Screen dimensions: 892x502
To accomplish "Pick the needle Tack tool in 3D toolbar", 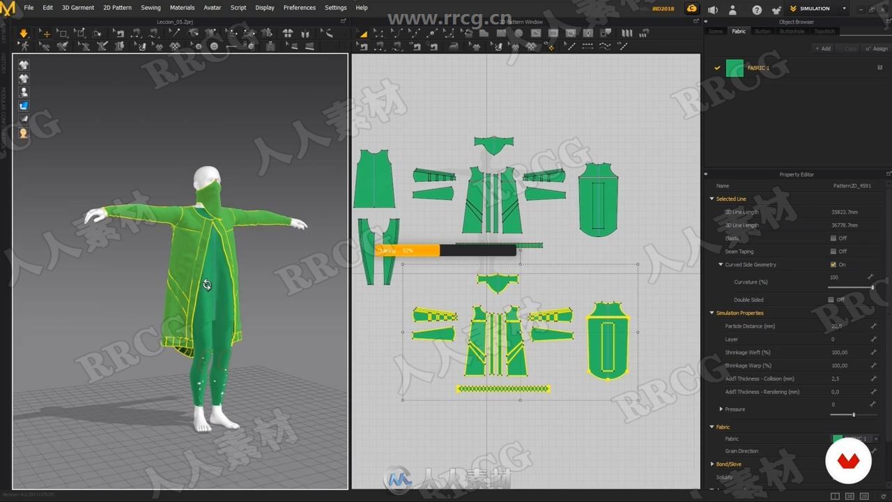I will click(174, 33).
